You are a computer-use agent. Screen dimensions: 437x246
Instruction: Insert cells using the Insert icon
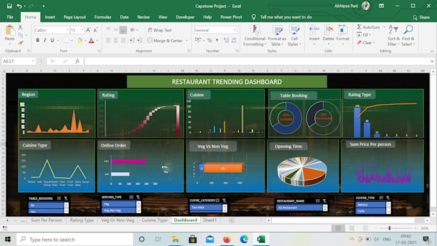point(314,30)
